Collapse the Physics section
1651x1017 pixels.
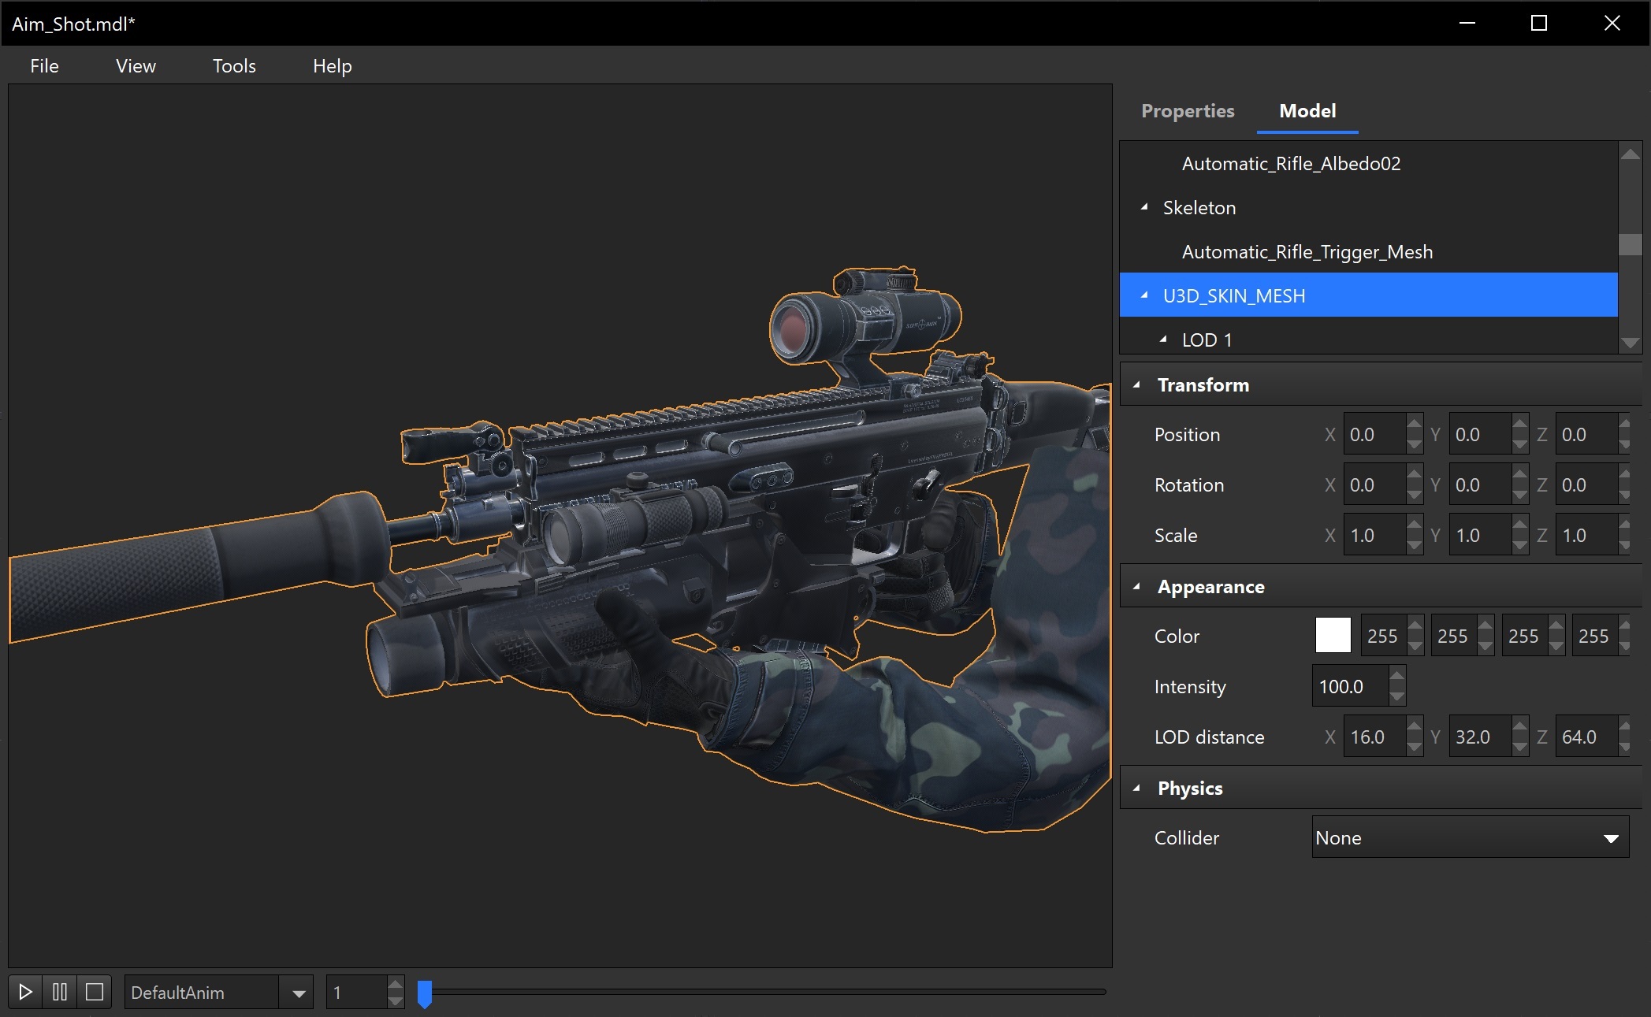tap(1137, 788)
